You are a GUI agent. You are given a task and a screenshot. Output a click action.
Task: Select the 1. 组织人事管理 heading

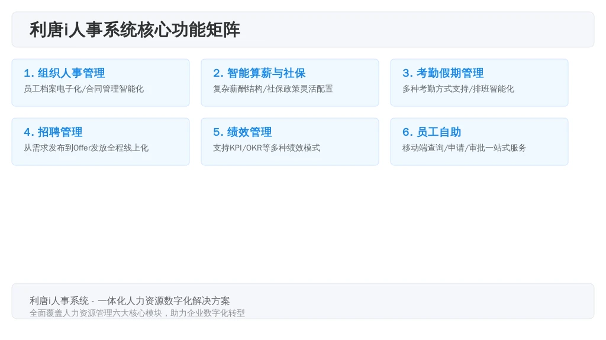tap(64, 73)
